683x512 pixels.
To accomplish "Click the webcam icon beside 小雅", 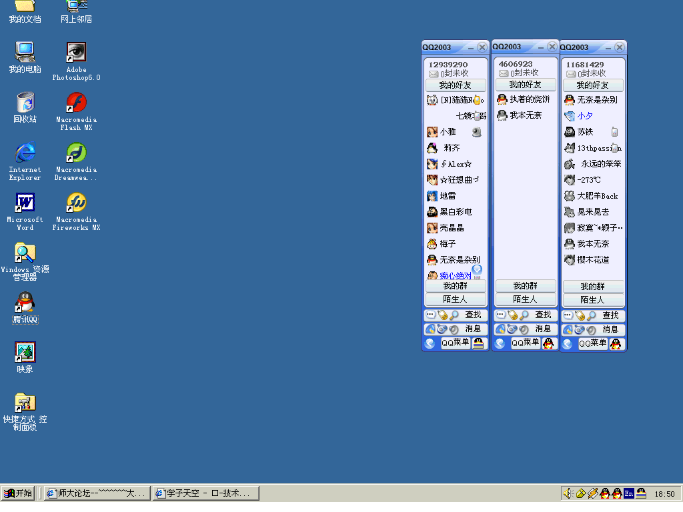I will click(476, 132).
